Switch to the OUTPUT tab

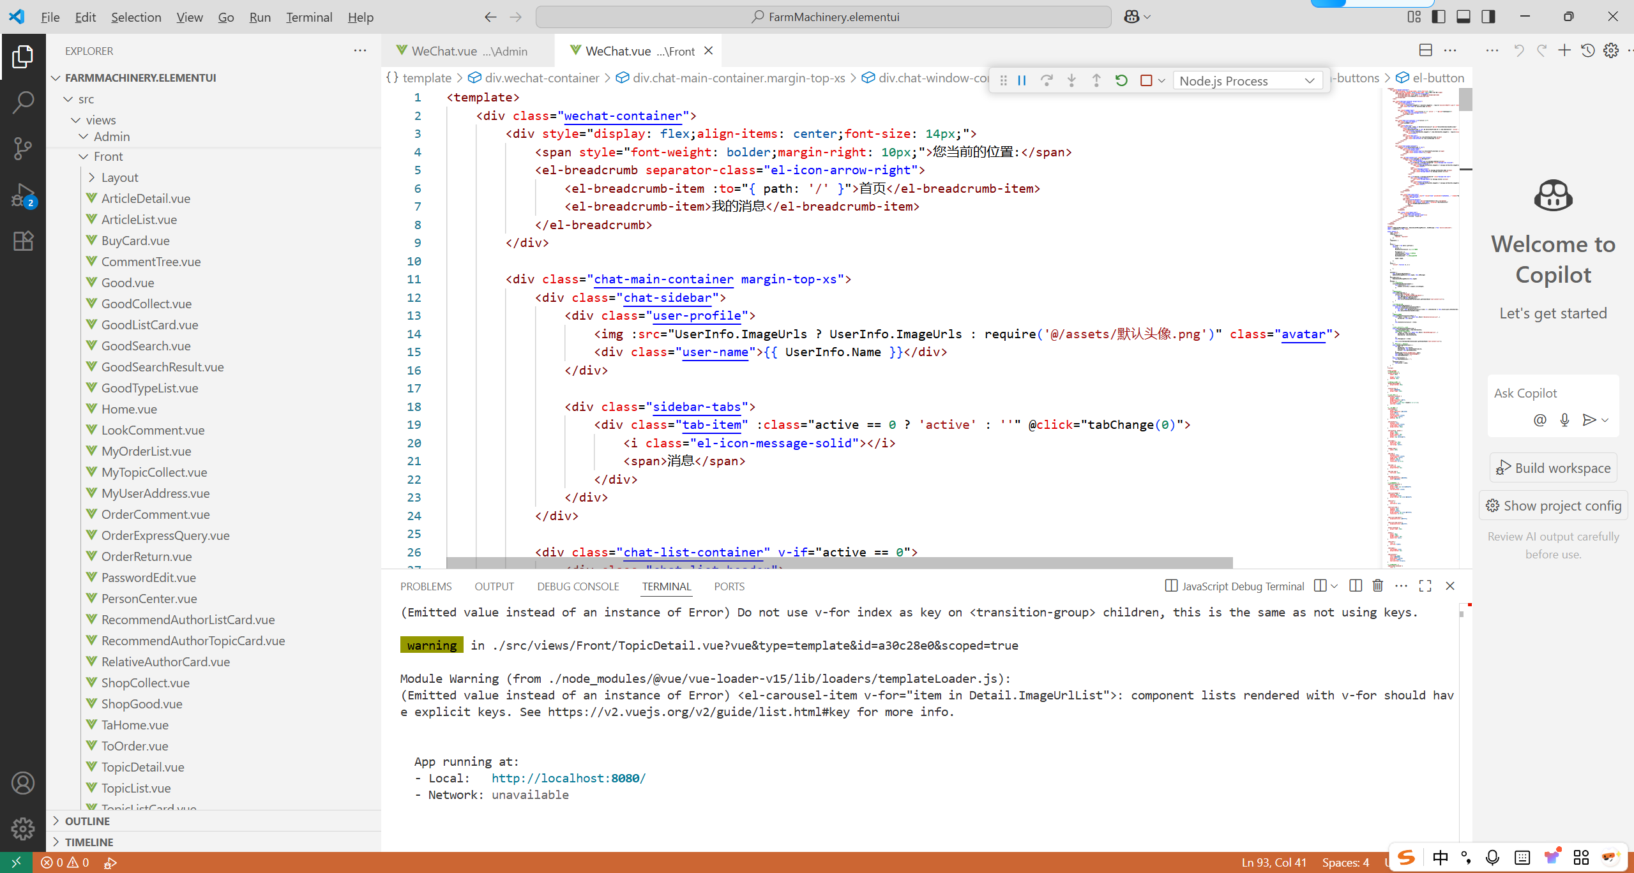494,586
